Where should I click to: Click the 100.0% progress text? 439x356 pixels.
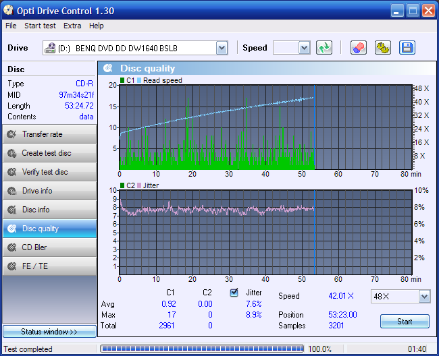click(x=319, y=349)
